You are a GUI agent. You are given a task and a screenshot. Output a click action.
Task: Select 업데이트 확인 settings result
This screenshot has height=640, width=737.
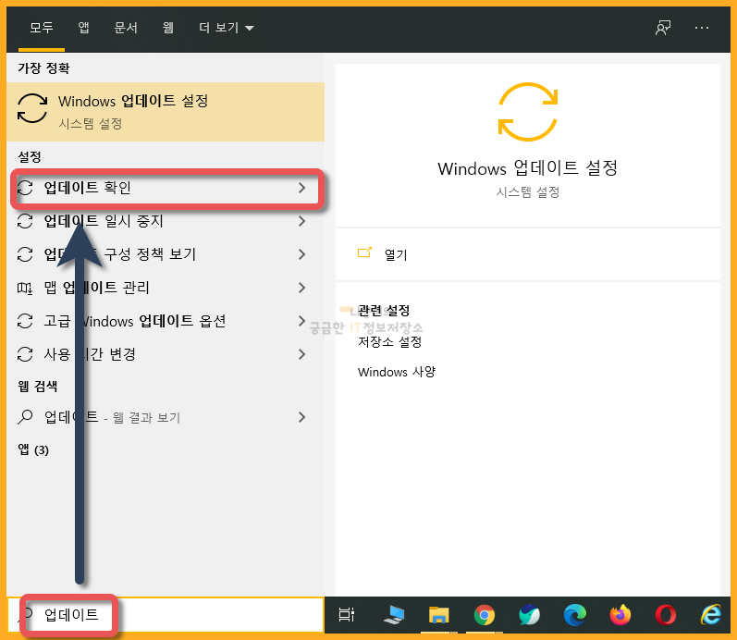tap(166, 188)
